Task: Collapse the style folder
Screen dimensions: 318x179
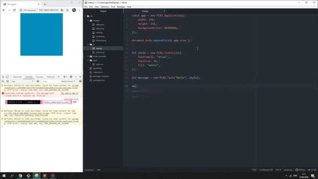Action: (x=88, y=60)
